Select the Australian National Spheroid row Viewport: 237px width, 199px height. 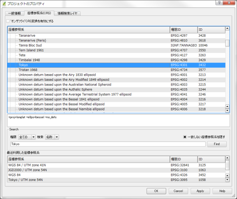coord(117,85)
